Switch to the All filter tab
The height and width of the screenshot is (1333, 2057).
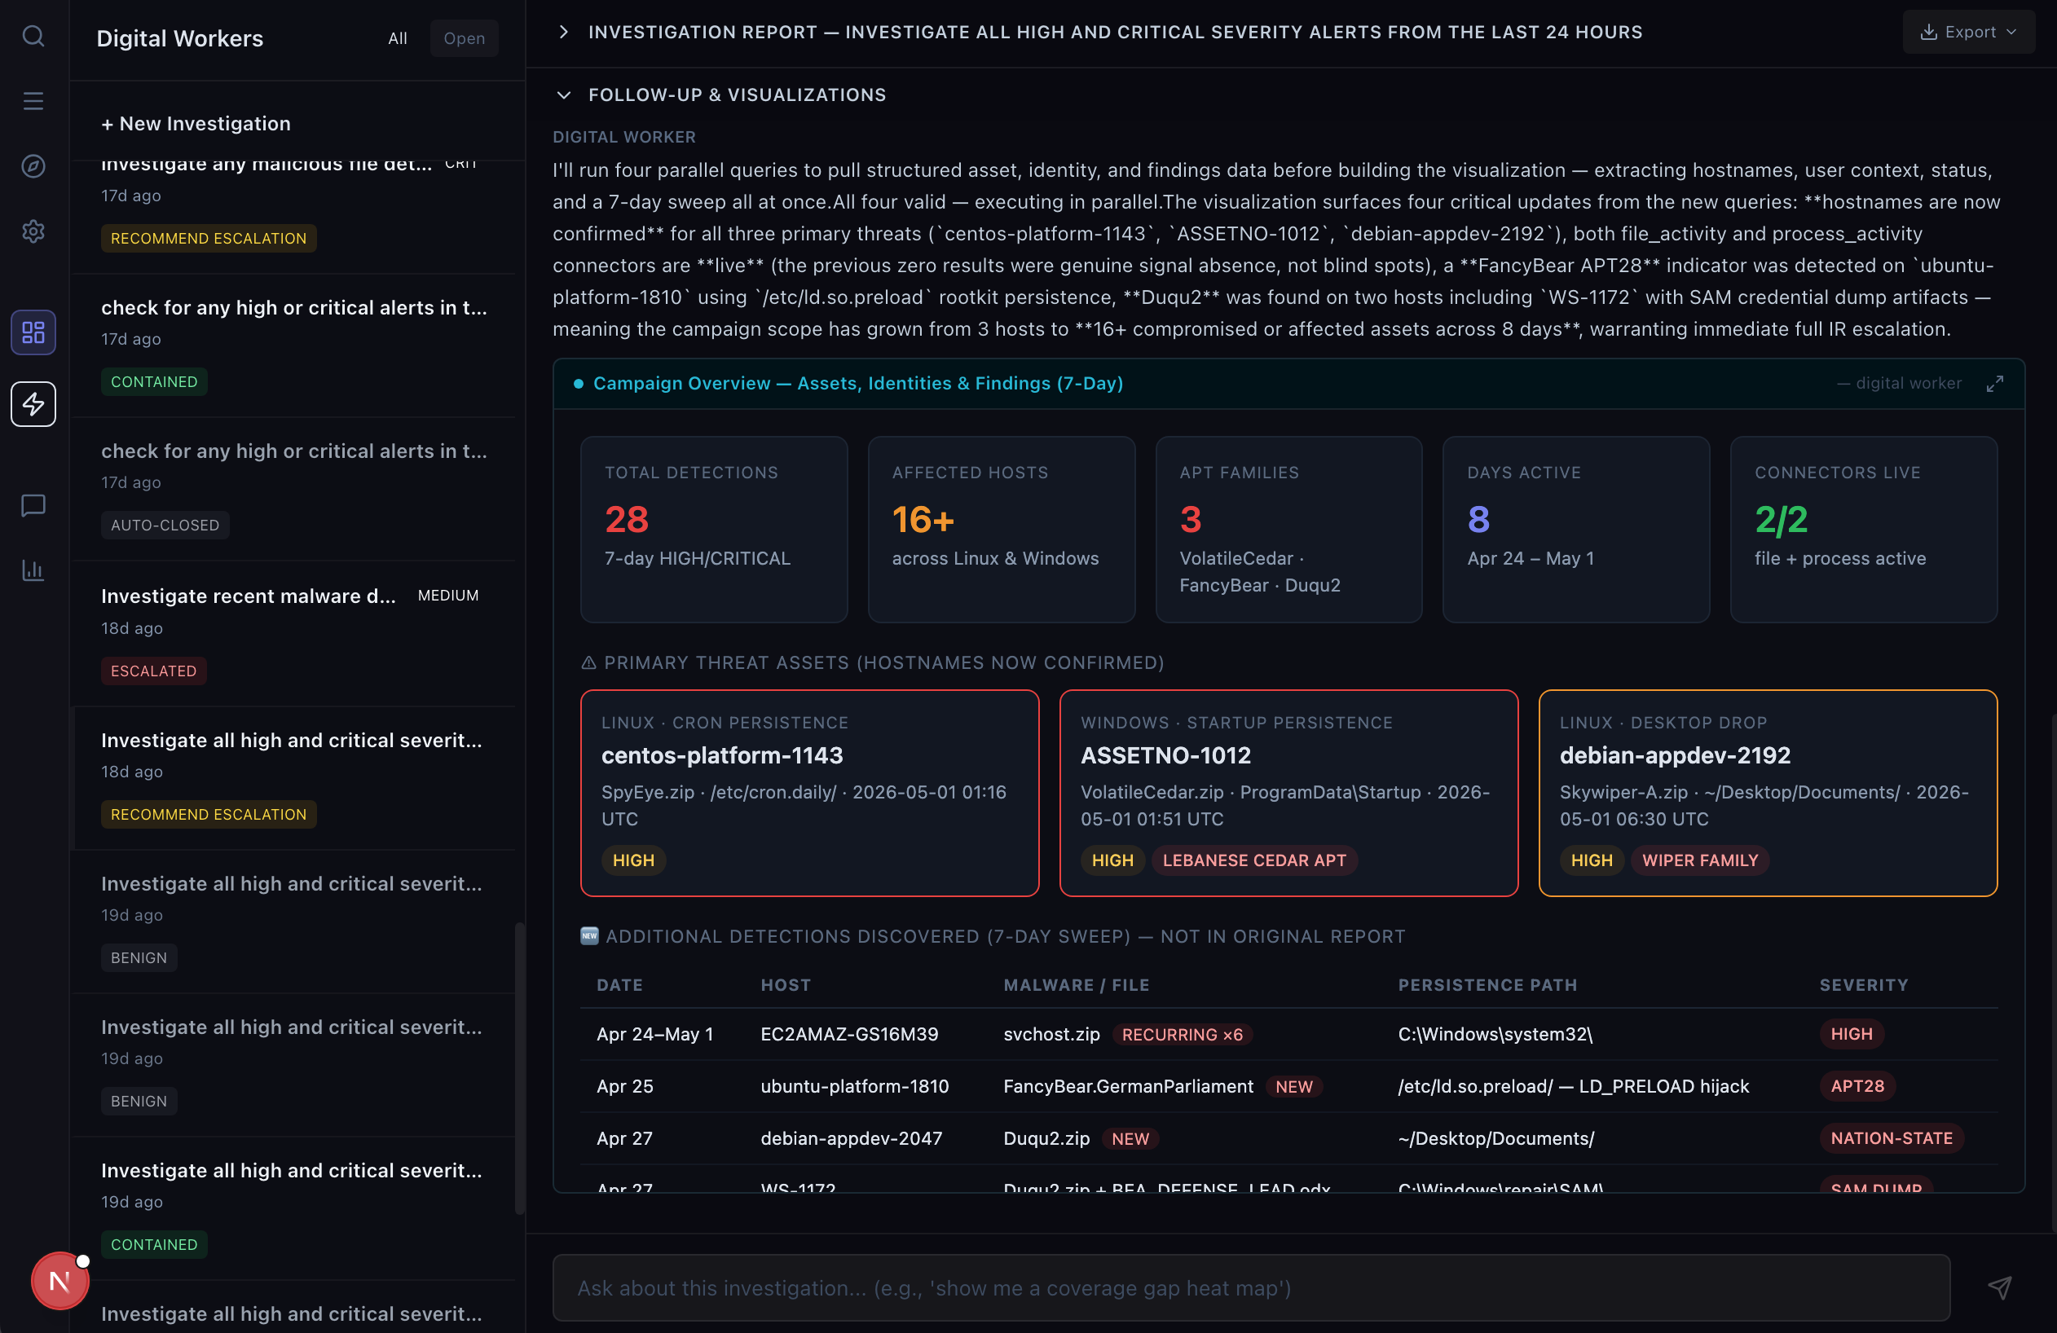coord(398,38)
